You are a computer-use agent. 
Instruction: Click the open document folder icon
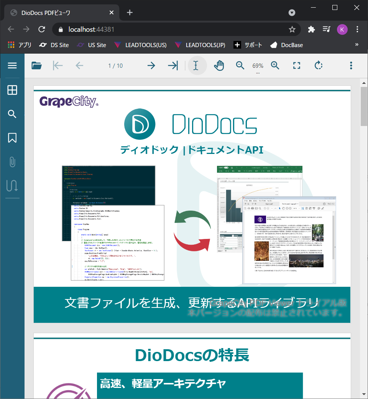(x=37, y=65)
